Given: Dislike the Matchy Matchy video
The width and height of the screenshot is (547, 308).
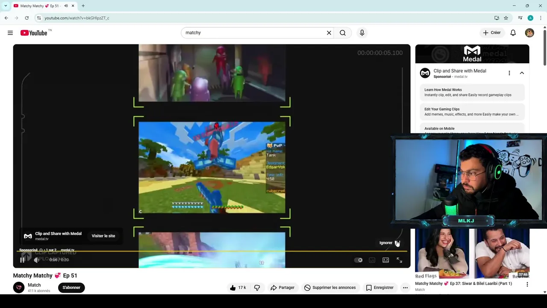Looking at the screenshot, I should (257, 287).
